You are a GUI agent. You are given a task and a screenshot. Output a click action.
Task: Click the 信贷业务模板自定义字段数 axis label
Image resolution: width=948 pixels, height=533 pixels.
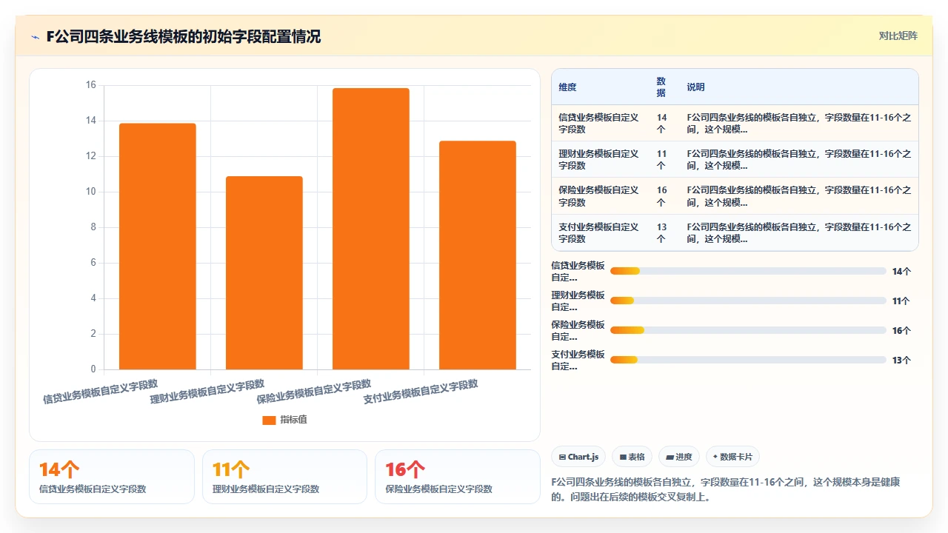(x=101, y=392)
